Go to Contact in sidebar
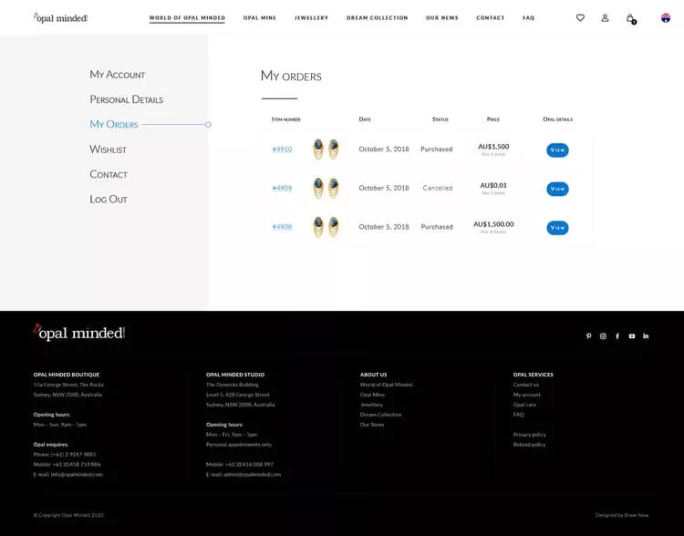Screen dimensions: 684x536 [x=109, y=174]
